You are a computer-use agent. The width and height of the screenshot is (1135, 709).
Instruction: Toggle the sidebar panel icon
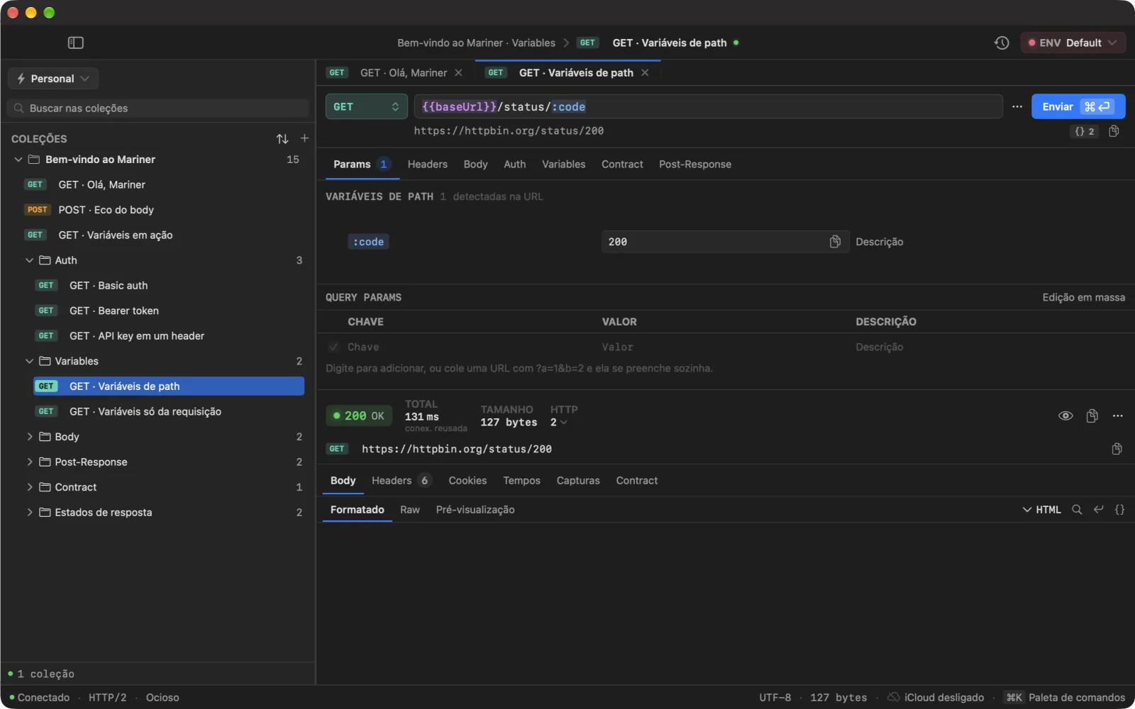click(76, 43)
